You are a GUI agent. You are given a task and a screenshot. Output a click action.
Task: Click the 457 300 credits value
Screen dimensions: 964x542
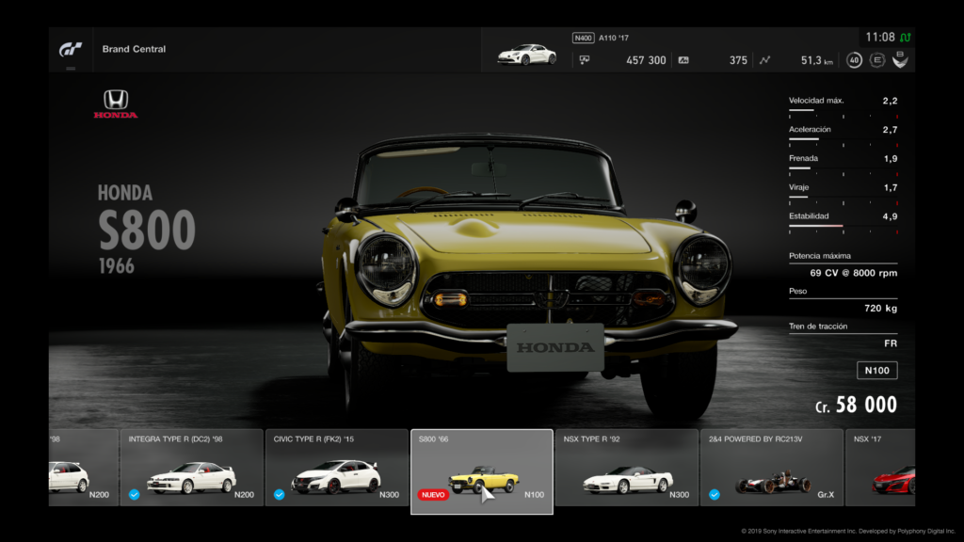pyautogui.click(x=646, y=60)
